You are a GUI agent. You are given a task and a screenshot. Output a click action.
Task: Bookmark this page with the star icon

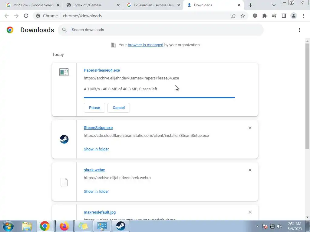pos(243,16)
